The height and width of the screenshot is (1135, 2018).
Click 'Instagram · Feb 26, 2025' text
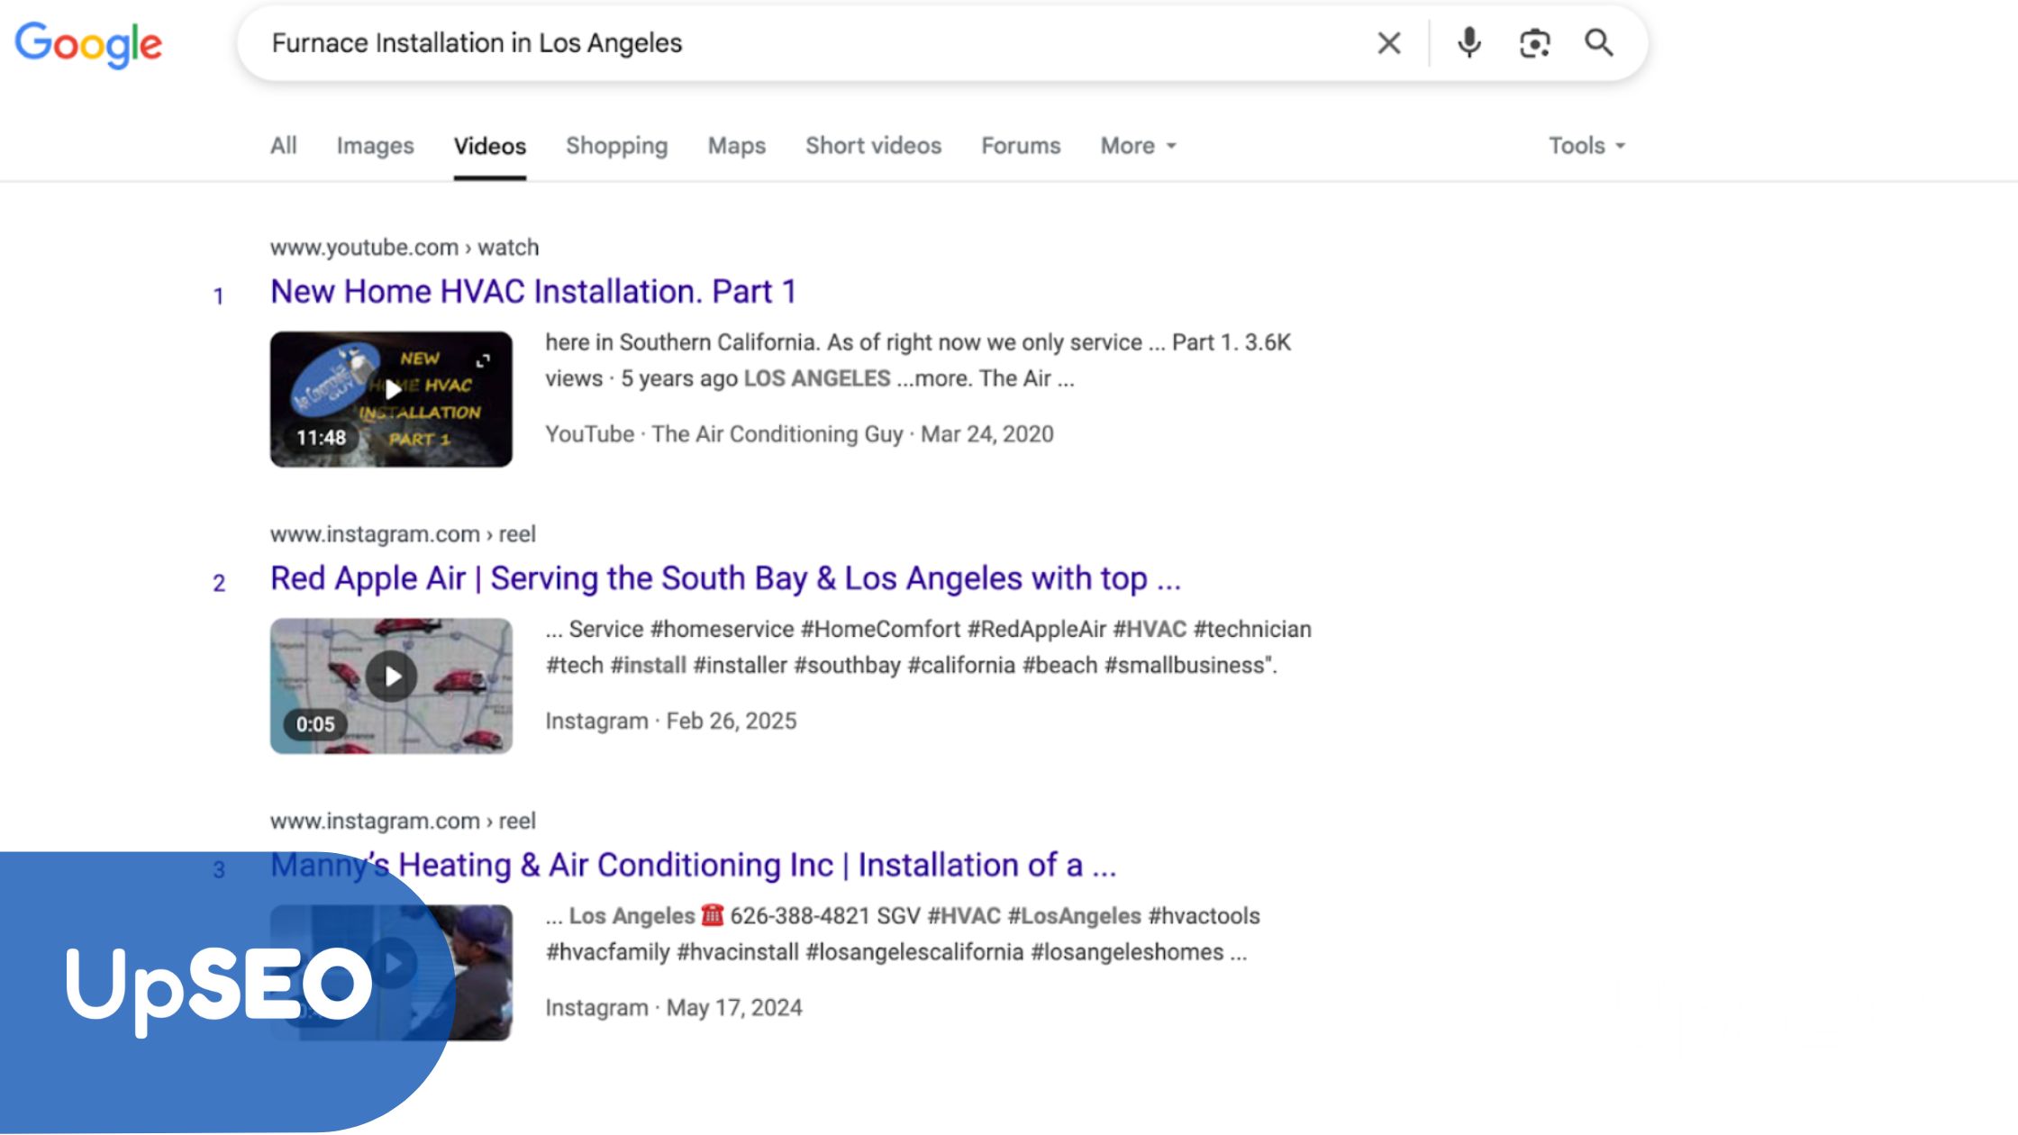tap(671, 721)
